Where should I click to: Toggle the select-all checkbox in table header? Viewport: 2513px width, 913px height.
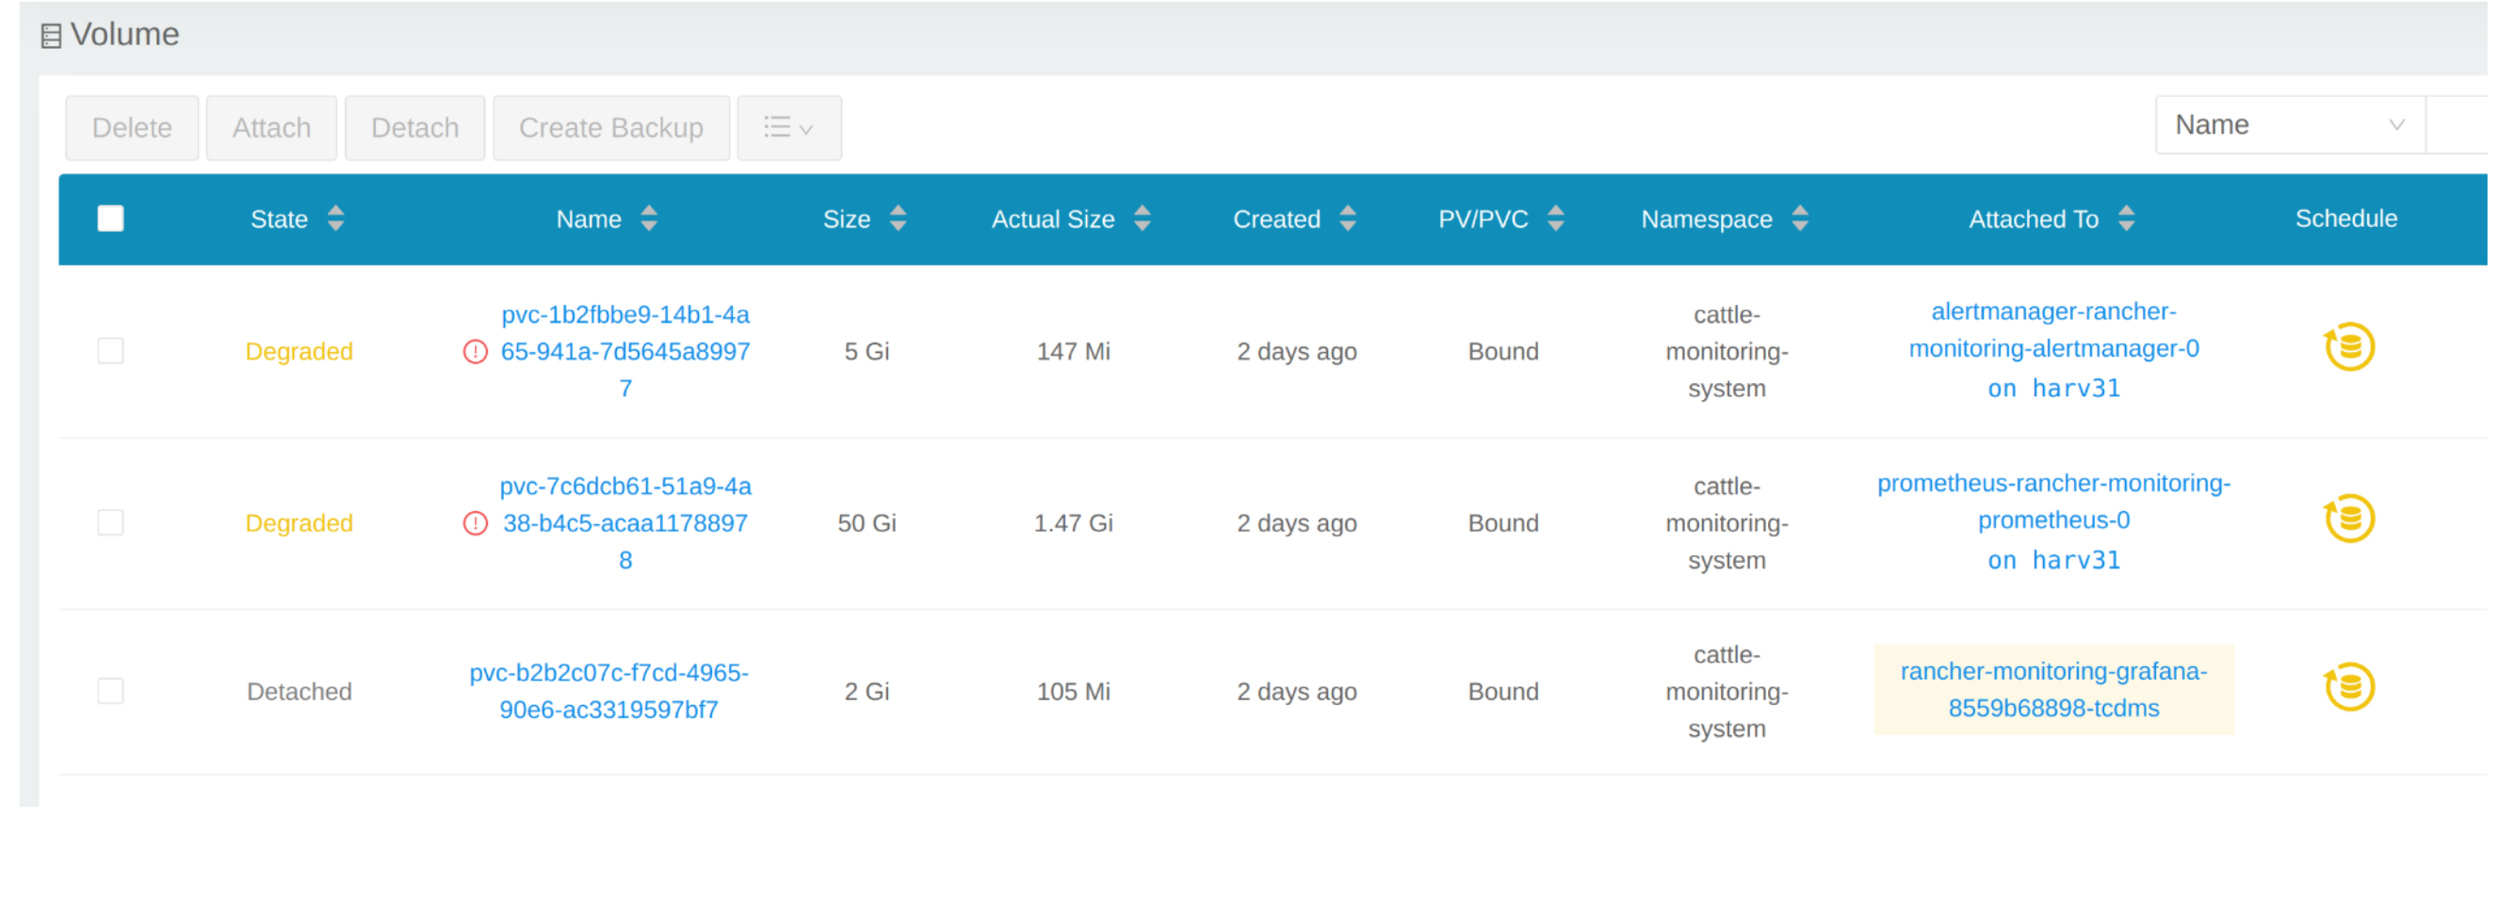click(x=111, y=218)
